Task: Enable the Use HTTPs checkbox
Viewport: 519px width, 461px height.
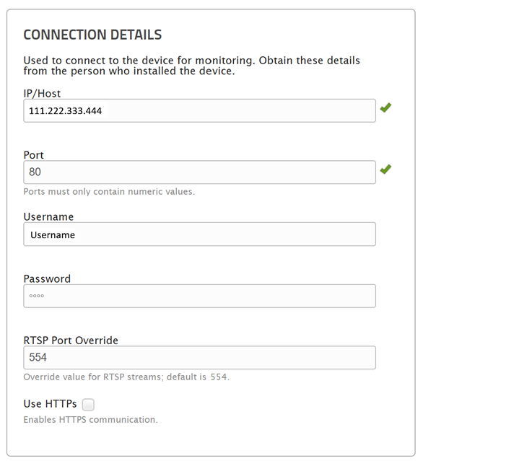Action: tap(88, 405)
